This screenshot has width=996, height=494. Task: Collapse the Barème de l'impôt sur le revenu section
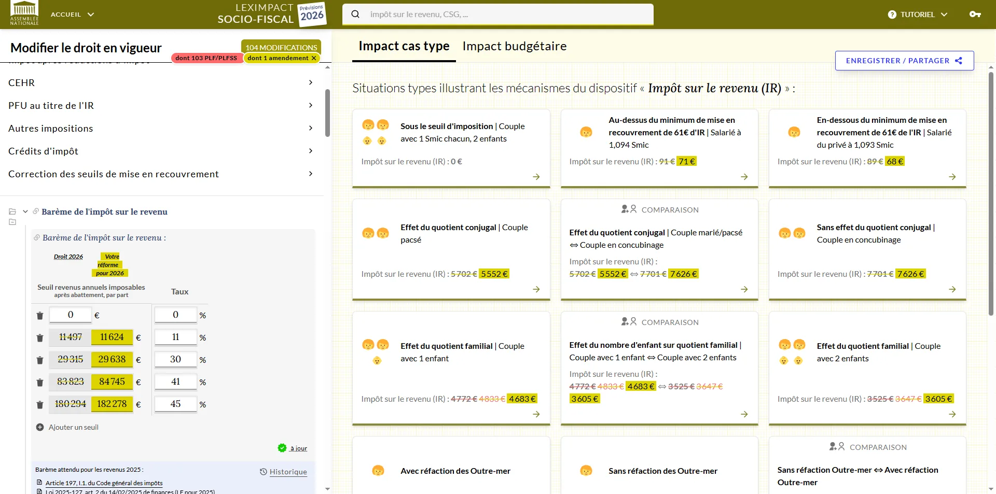[25, 211]
